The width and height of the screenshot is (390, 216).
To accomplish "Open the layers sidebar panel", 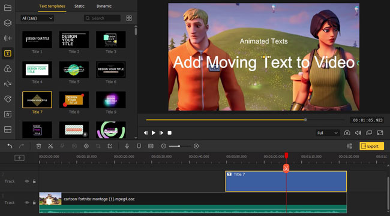I will [8, 23].
